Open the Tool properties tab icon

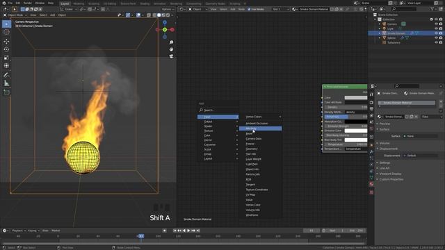pyautogui.click(x=371, y=94)
